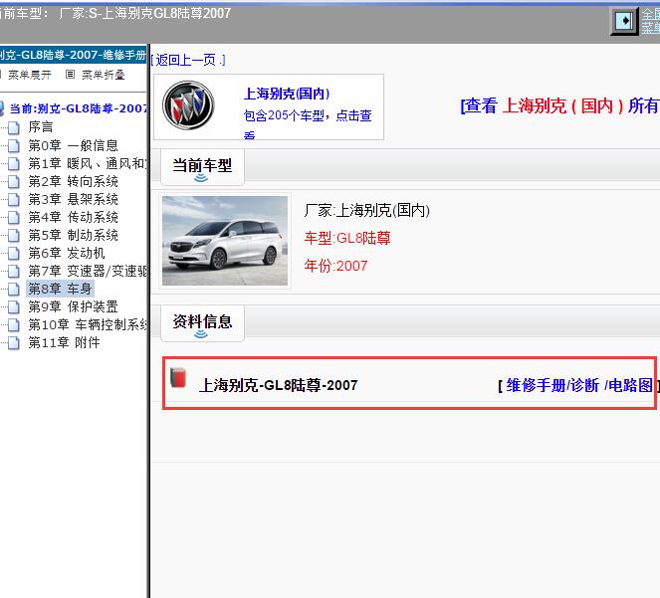Click the 厂家:上海别克(国内) text

[x=366, y=210]
